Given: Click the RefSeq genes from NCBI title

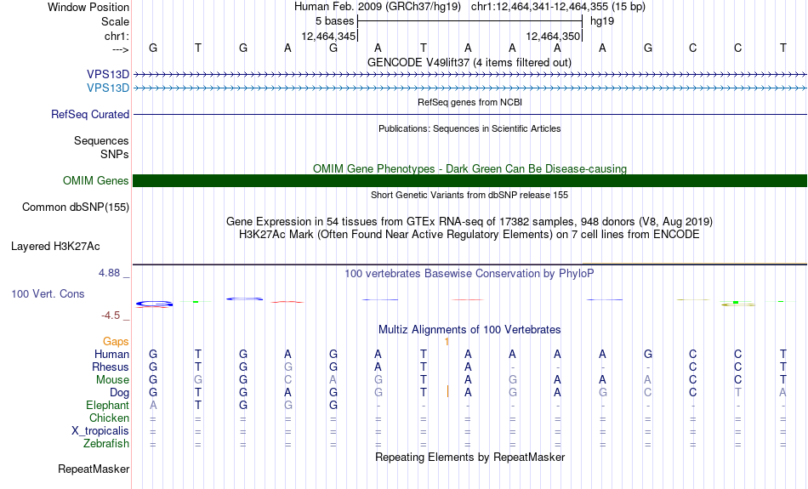Looking at the screenshot, I should tap(469, 103).
